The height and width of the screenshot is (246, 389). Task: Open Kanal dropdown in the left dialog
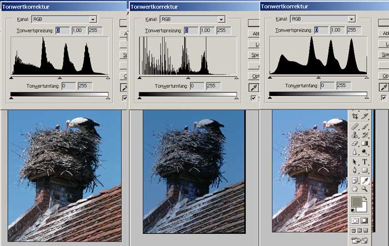coord(93,19)
